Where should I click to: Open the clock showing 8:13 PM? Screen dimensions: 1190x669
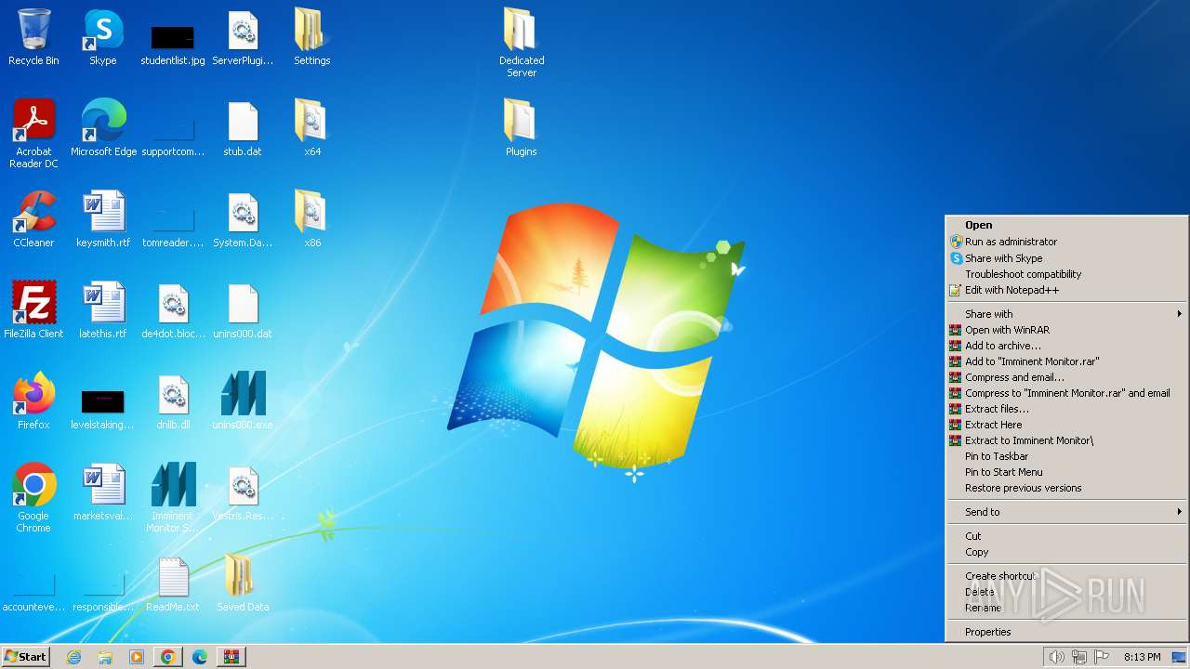click(x=1142, y=657)
